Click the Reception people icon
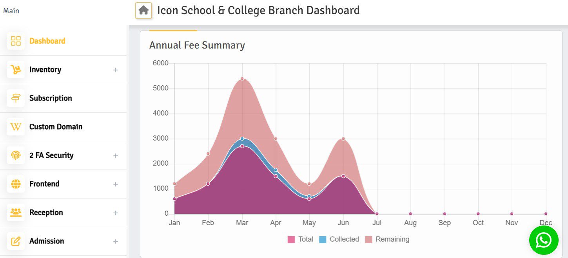568x258 pixels. 16,213
